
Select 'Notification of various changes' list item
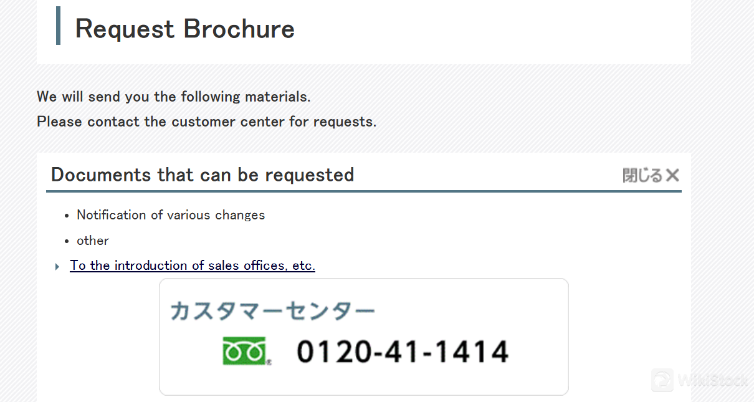tap(171, 215)
